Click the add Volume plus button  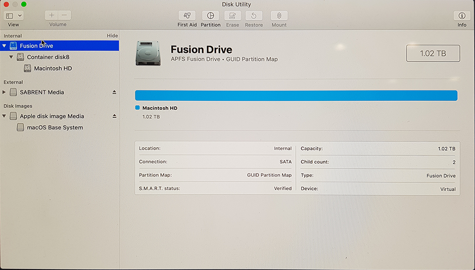coord(51,15)
